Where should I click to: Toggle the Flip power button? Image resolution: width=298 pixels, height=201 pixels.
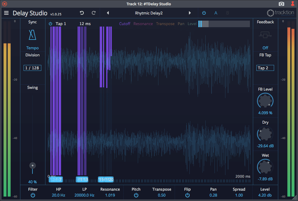pyautogui.click(x=187, y=195)
